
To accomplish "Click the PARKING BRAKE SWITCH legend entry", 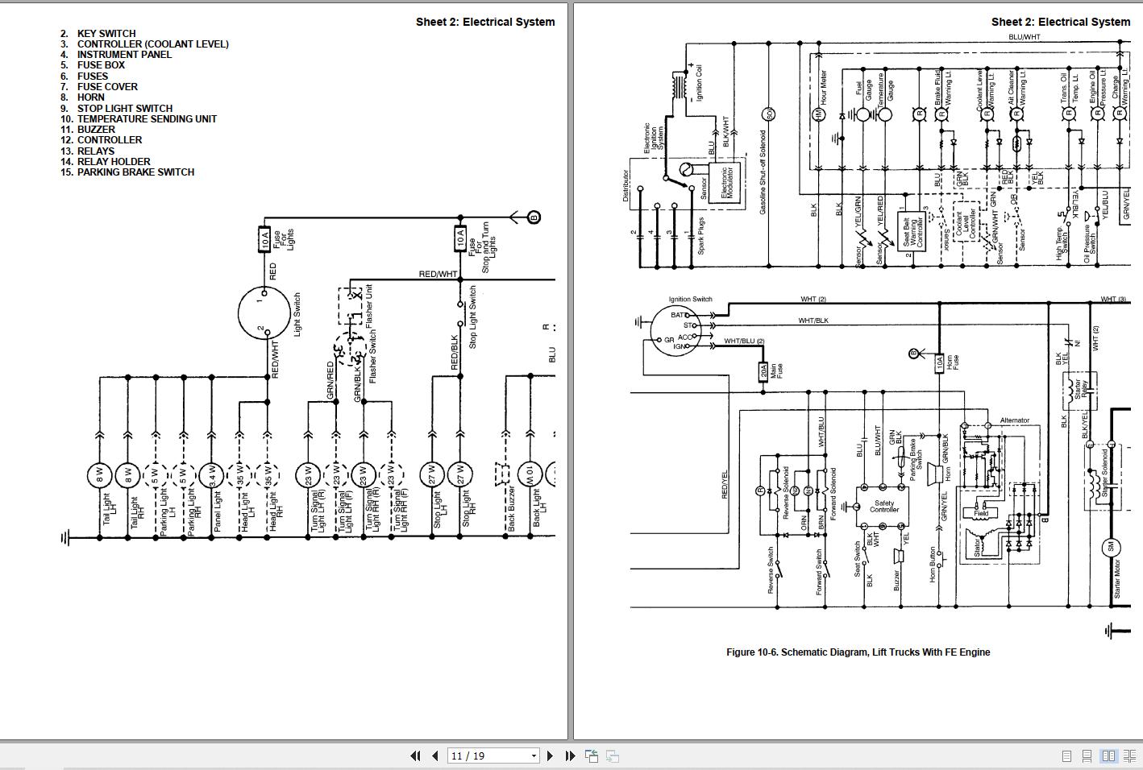I will pyautogui.click(x=135, y=172).
